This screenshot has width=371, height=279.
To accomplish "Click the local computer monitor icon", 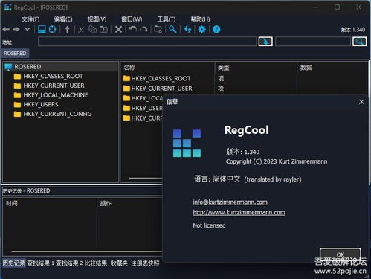I will [42, 30].
